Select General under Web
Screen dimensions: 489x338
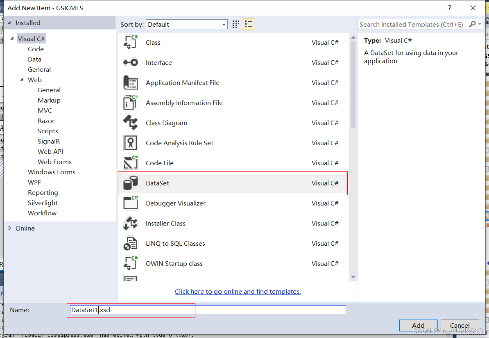(x=49, y=90)
